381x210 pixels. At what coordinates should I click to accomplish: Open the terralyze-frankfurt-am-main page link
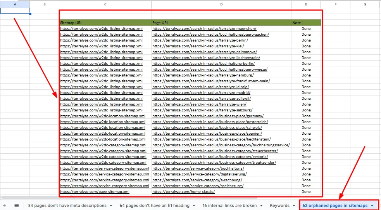click(211, 81)
